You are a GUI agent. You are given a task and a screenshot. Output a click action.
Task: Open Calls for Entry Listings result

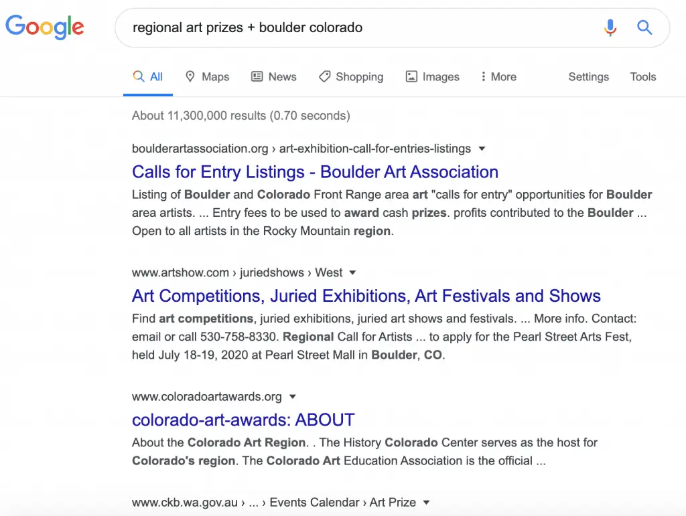tap(315, 172)
